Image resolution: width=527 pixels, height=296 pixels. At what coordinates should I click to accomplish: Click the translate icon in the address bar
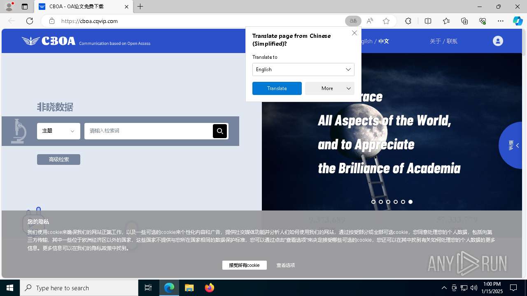click(x=353, y=21)
